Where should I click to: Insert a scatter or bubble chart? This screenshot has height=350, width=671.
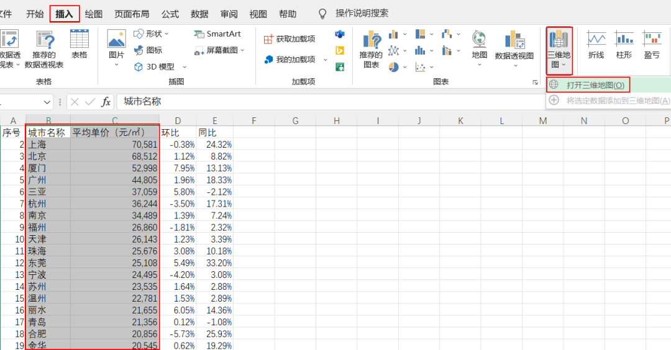(420, 66)
